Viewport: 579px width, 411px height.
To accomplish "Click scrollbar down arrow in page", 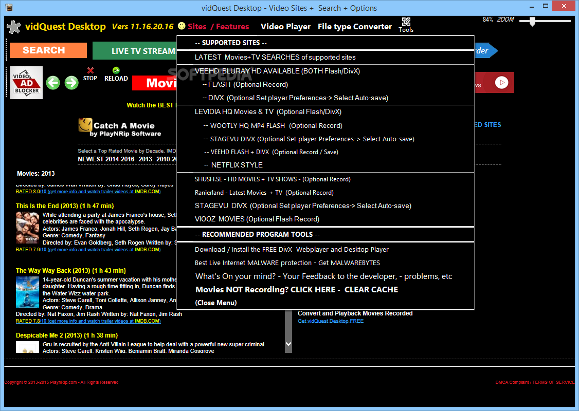I will [x=288, y=344].
